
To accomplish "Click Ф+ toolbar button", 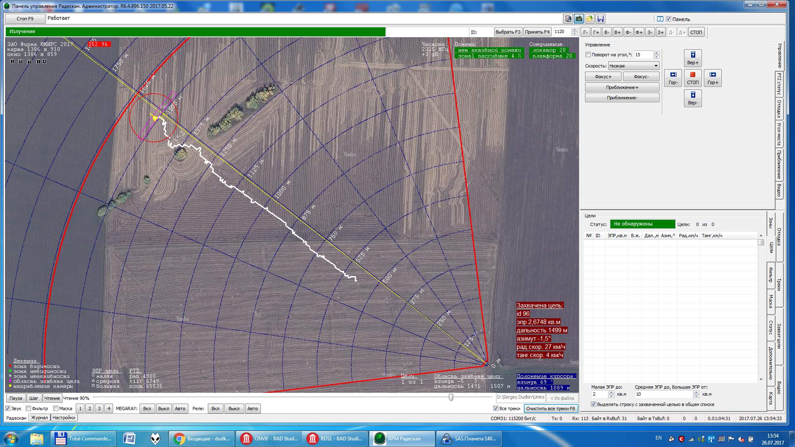I will (x=639, y=32).
